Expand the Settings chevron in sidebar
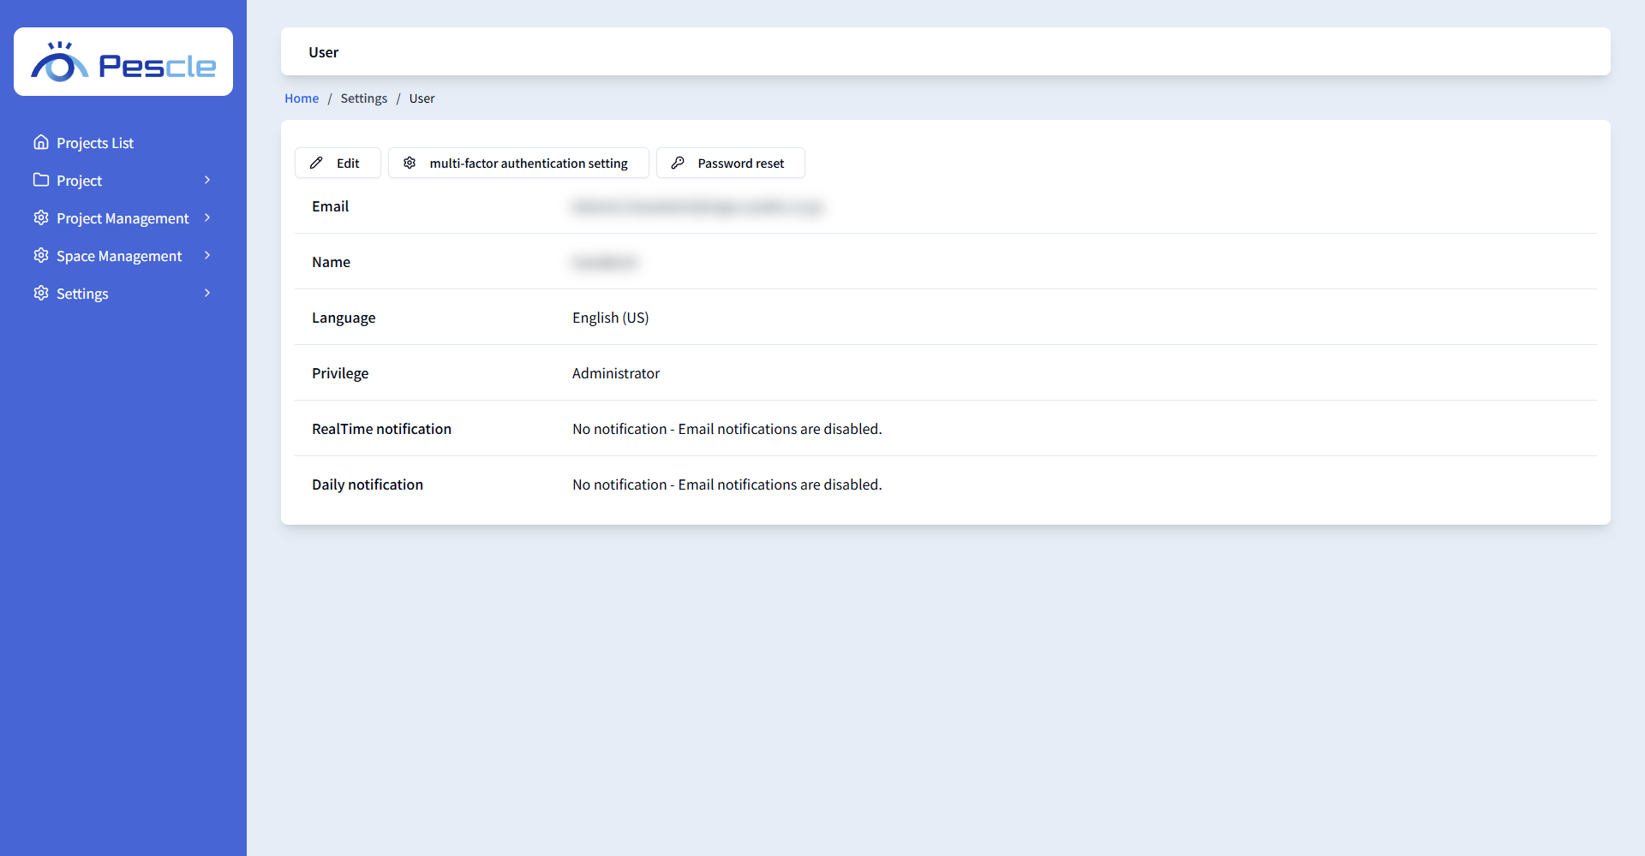Image resolution: width=1645 pixels, height=856 pixels. [x=207, y=293]
